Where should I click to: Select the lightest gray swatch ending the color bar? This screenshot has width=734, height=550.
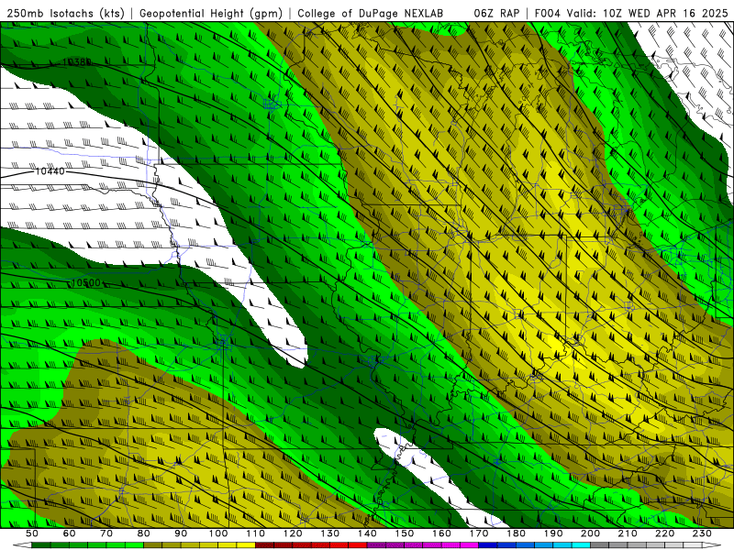point(693,544)
